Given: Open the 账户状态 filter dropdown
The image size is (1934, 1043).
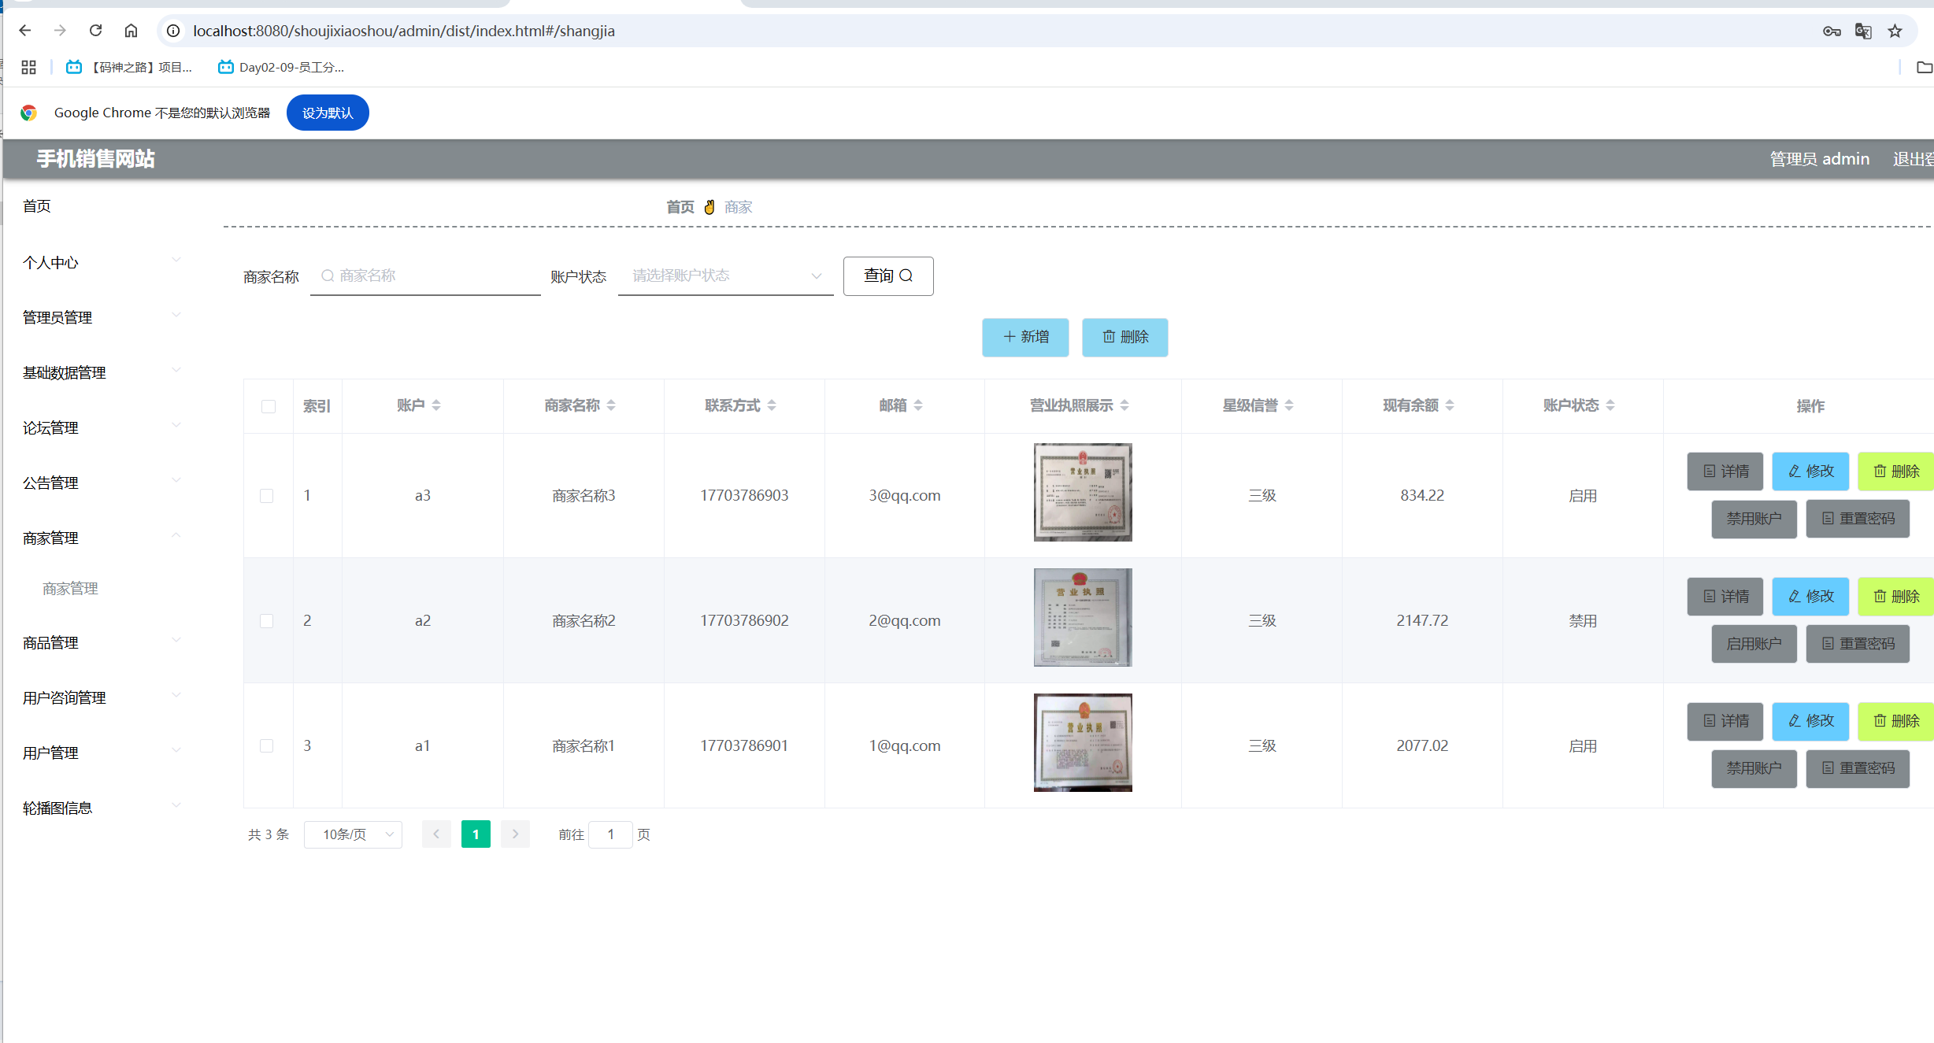Looking at the screenshot, I should pyautogui.click(x=724, y=276).
